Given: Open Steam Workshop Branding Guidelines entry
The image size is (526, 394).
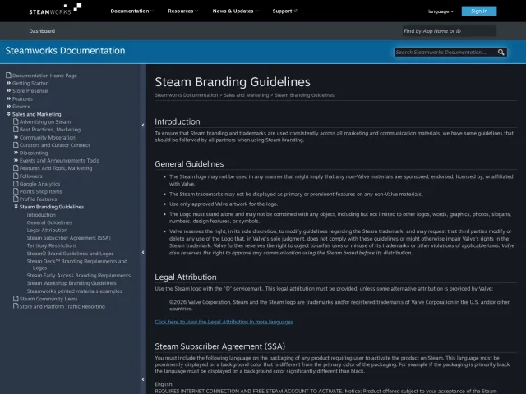Looking at the screenshot, I should [72, 283].
